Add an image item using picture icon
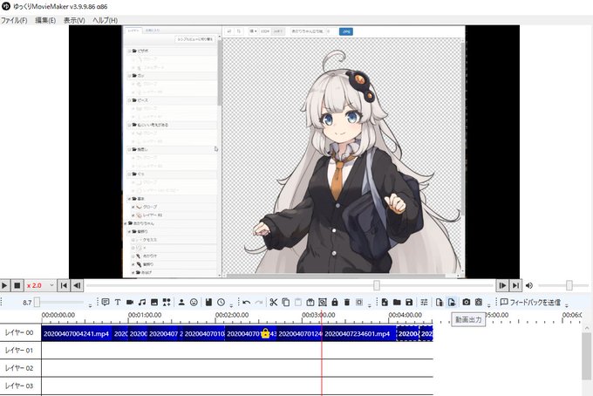Screen dimensions: 593x396 pyautogui.click(x=154, y=302)
